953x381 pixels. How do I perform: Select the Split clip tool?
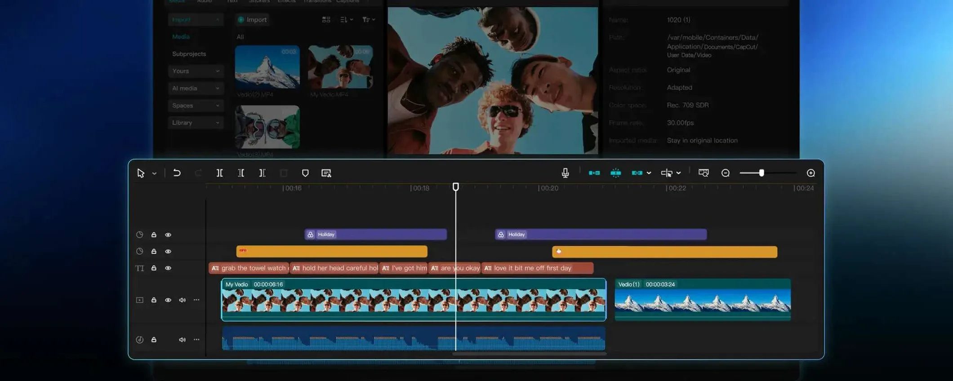219,173
